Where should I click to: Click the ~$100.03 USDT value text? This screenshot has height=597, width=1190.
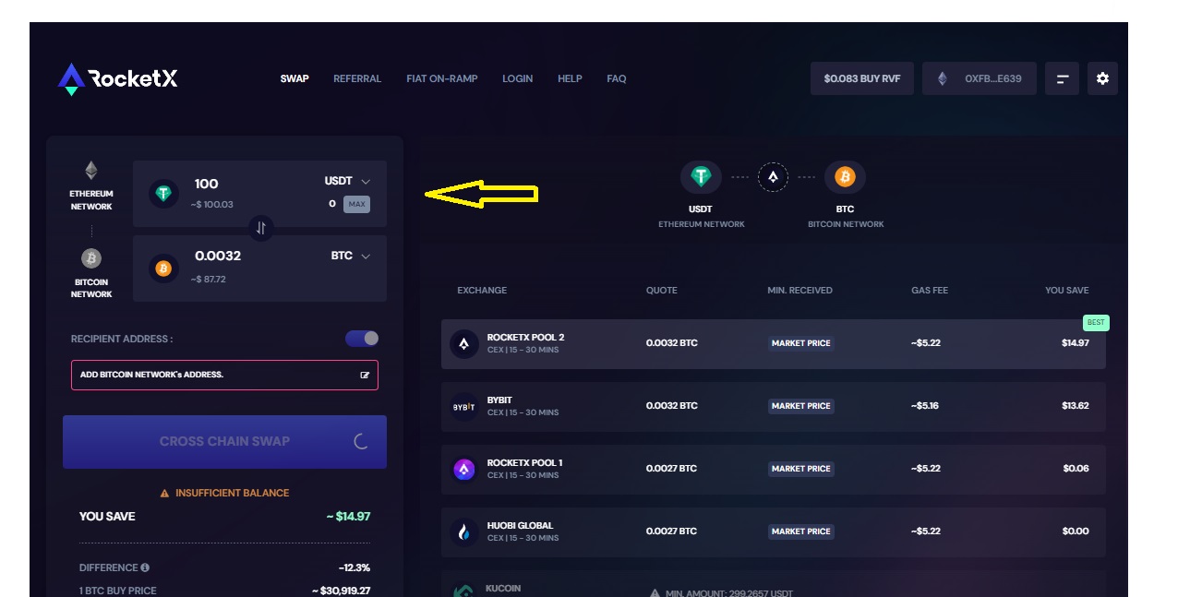[212, 205]
